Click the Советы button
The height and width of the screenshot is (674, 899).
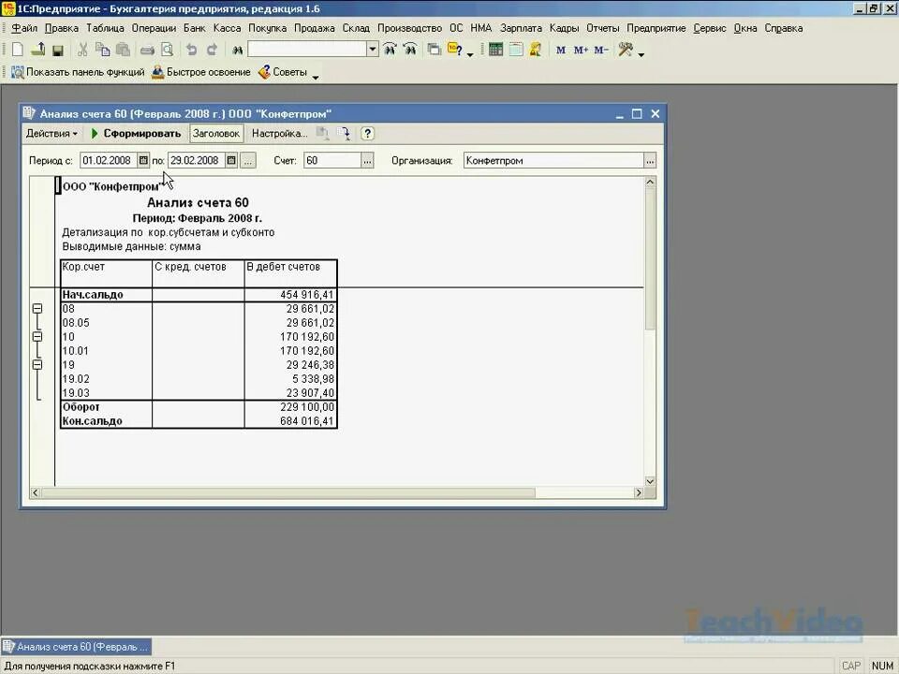coord(283,72)
